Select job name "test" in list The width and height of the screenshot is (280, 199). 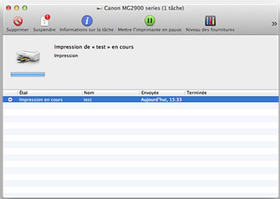tap(88, 100)
